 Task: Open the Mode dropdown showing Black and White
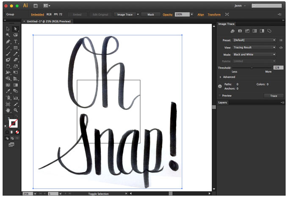[255, 54]
